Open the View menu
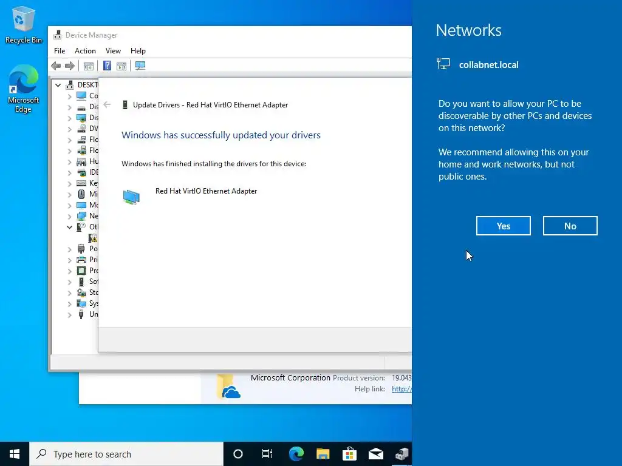The height and width of the screenshot is (466, 622). [113, 51]
